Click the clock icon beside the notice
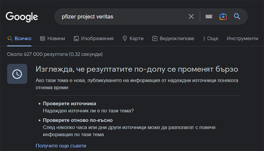This screenshot has height=151, width=264. [x=17, y=74]
